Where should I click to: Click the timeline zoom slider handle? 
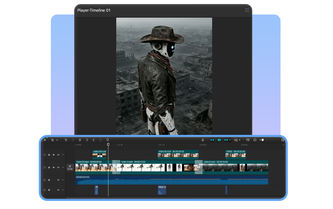point(263,140)
